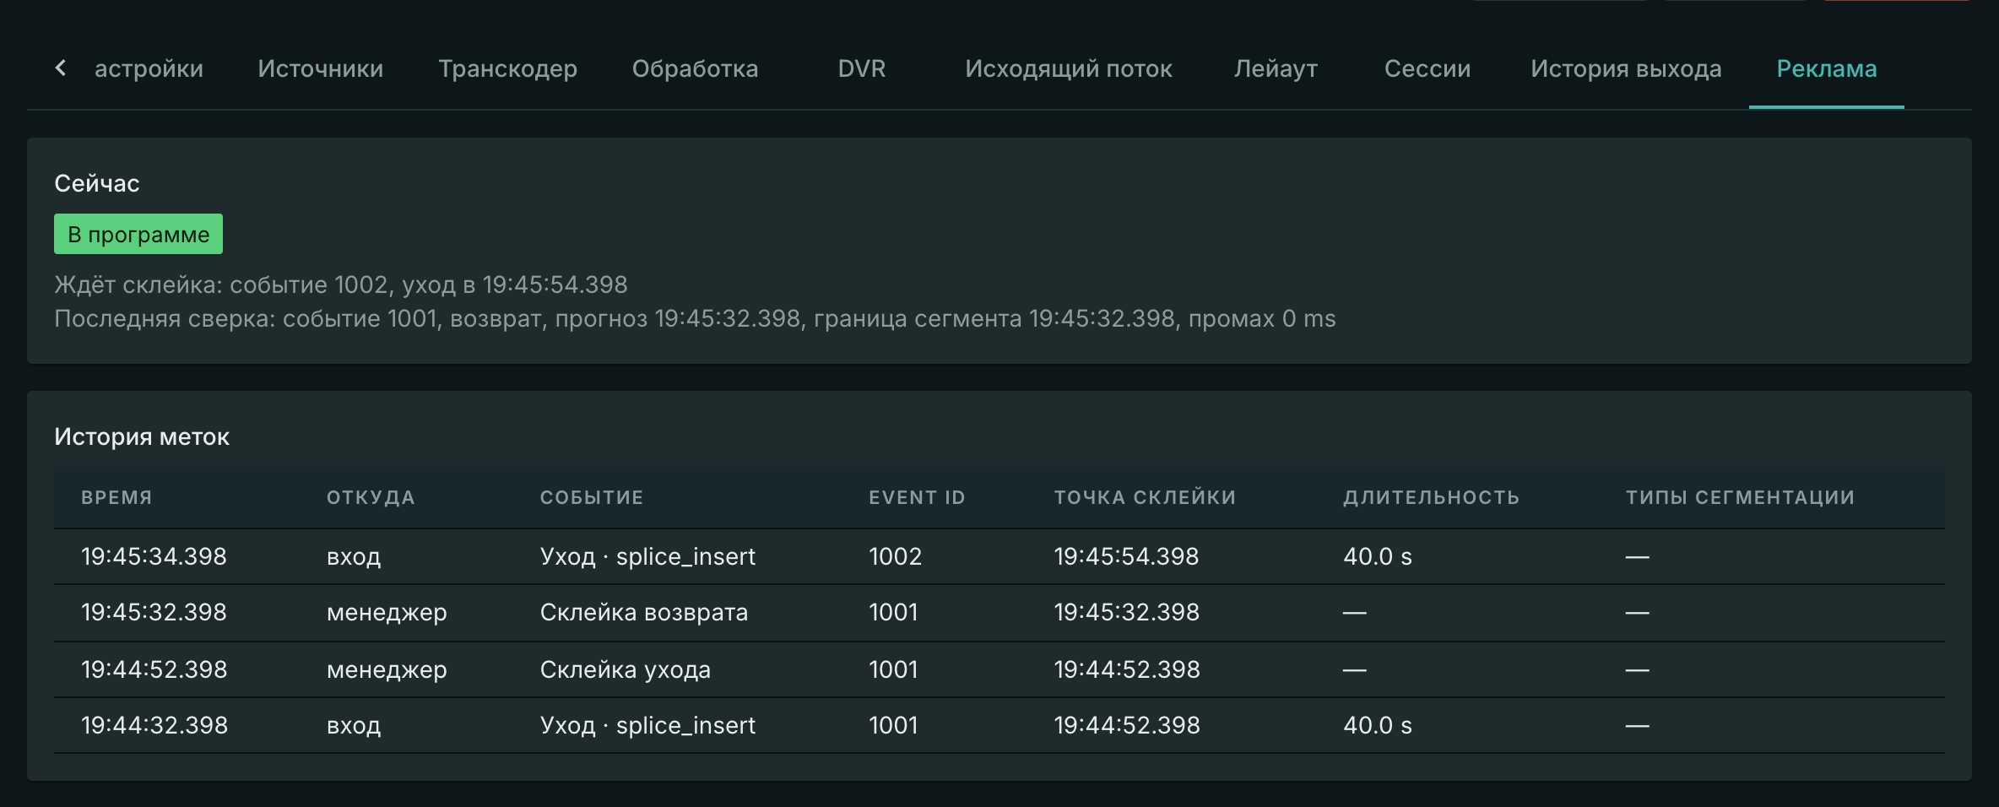This screenshot has height=807, width=1999.
Task: Click 'Уход · splice_insert' in the 19:44:32.398 row
Action: pyautogui.click(x=647, y=725)
